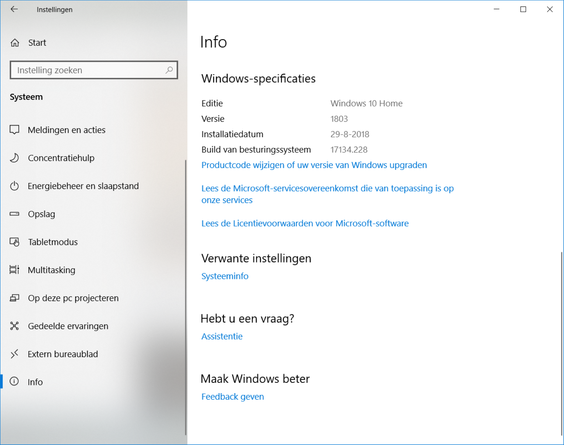
Task: Click the Maak Windows beter heading
Action: (255, 379)
